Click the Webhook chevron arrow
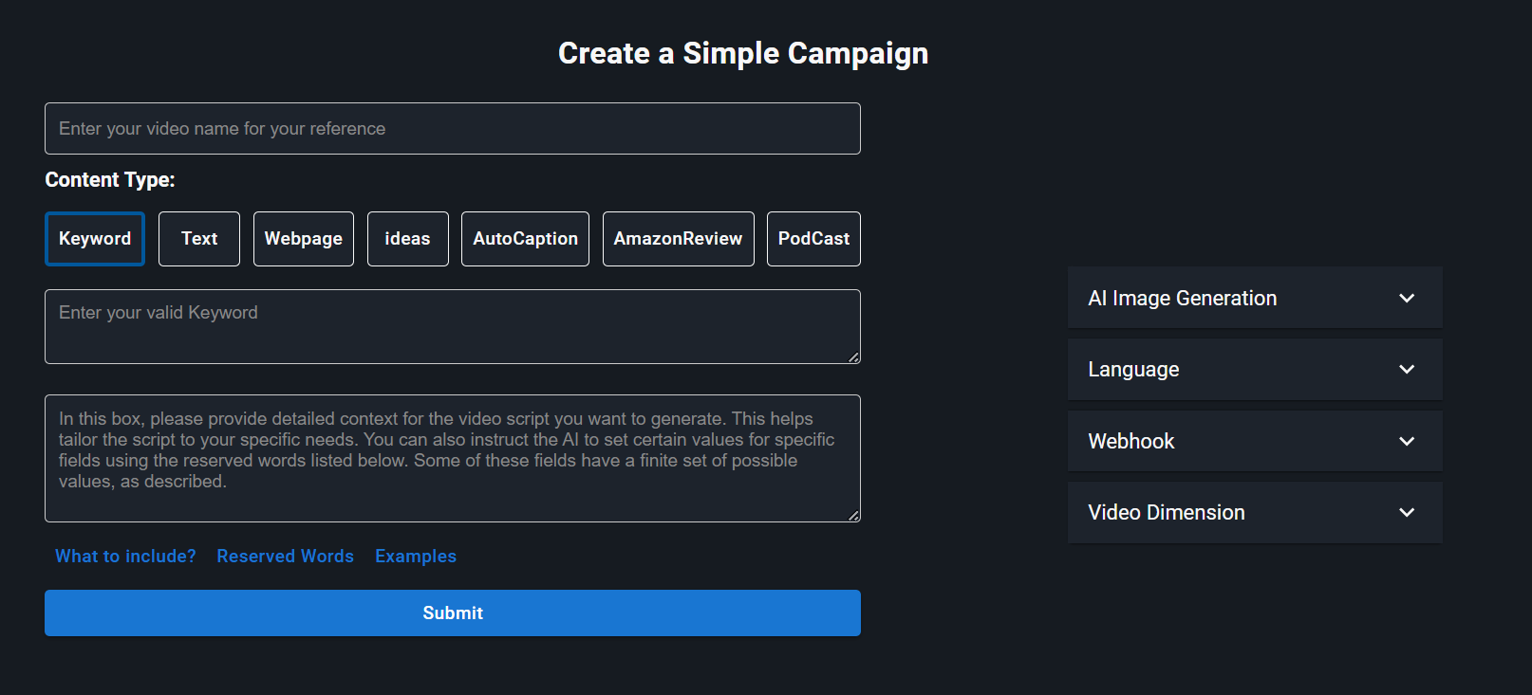The image size is (1532, 695). coord(1407,441)
